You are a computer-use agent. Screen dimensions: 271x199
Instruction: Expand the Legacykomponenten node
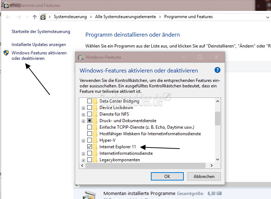[83, 160]
